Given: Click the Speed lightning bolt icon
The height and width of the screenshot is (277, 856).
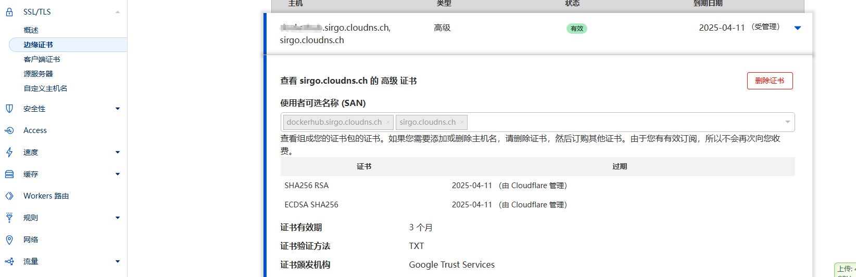Looking at the screenshot, I should [x=9, y=152].
